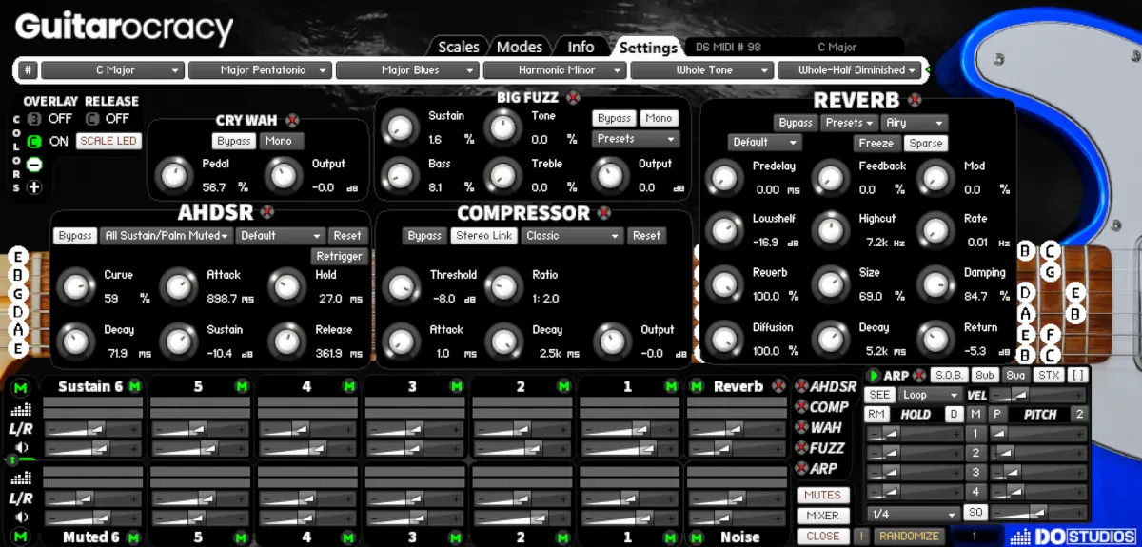This screenshot has height=547, width=1142.
Task: Click Compressor Threshold knob
Action: (x=401, y=284)
